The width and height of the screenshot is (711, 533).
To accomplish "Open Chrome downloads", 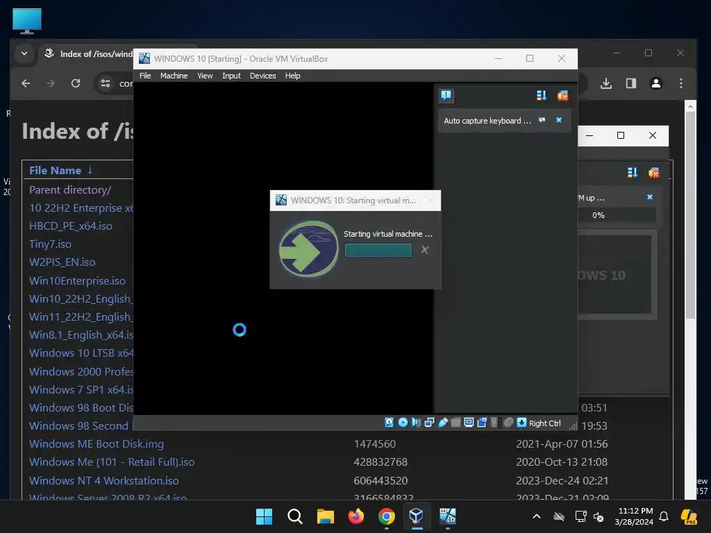I will [605, 83].
